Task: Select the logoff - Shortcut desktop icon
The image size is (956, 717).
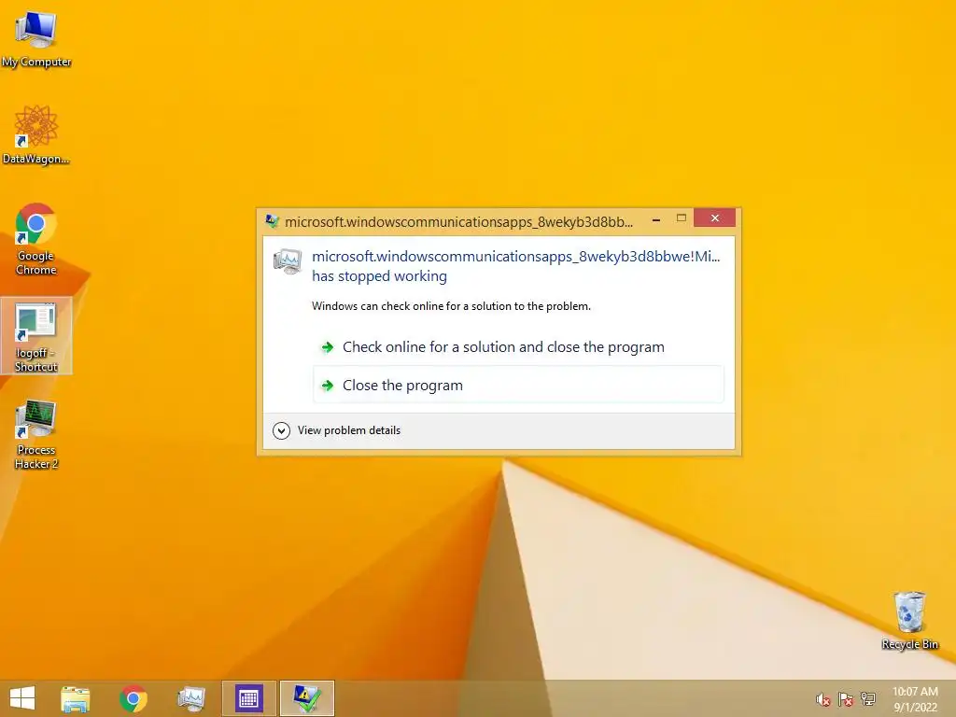Action: (x=36, y=336)
